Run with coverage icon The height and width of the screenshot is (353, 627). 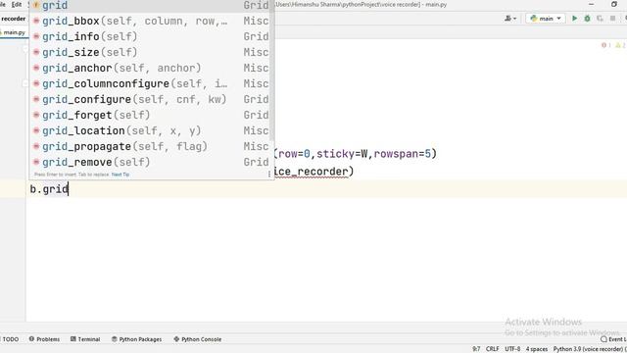click(x=600, y=19)
